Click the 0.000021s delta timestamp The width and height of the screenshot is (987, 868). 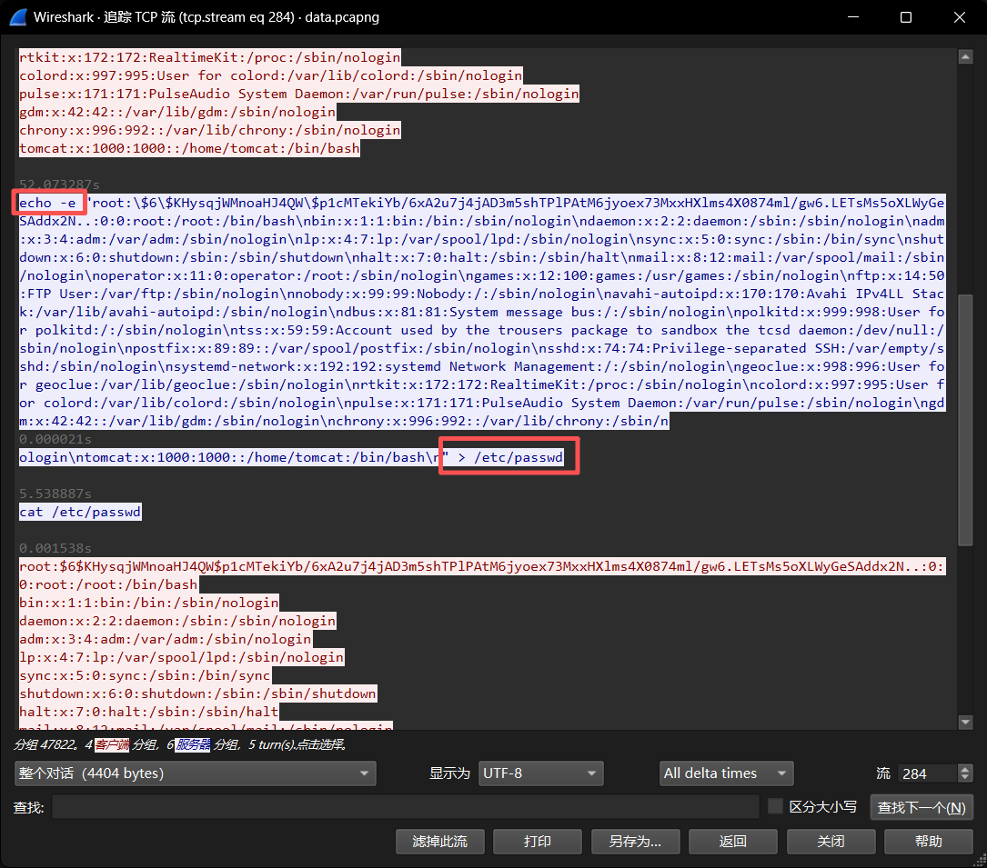click(55, 438)
